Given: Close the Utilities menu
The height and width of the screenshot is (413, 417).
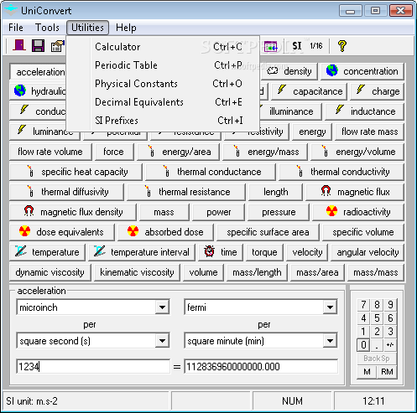Looking at the screenshot, I should click(x=87, y=28).
